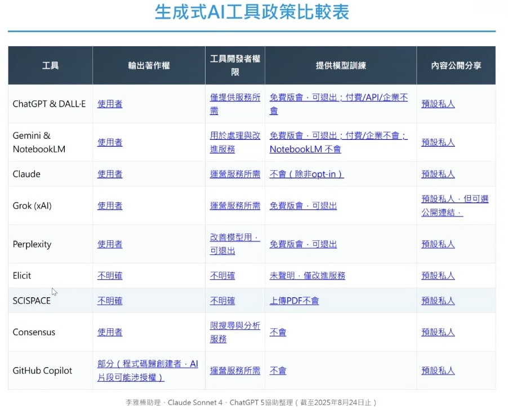
Task: Open Grok row 免費版會，可退出 link
Action: tap(303, 206)
